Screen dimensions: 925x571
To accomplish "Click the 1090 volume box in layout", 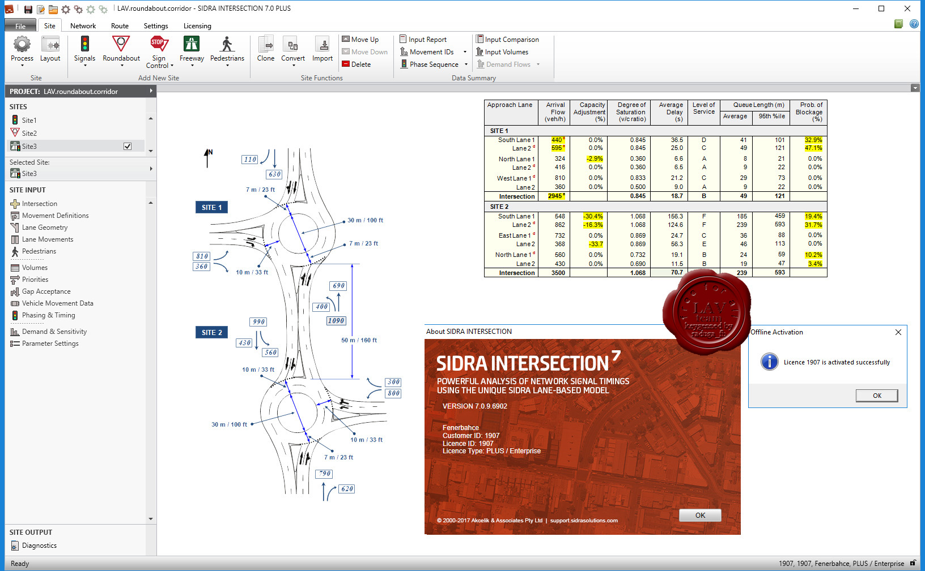I will 336,321.
